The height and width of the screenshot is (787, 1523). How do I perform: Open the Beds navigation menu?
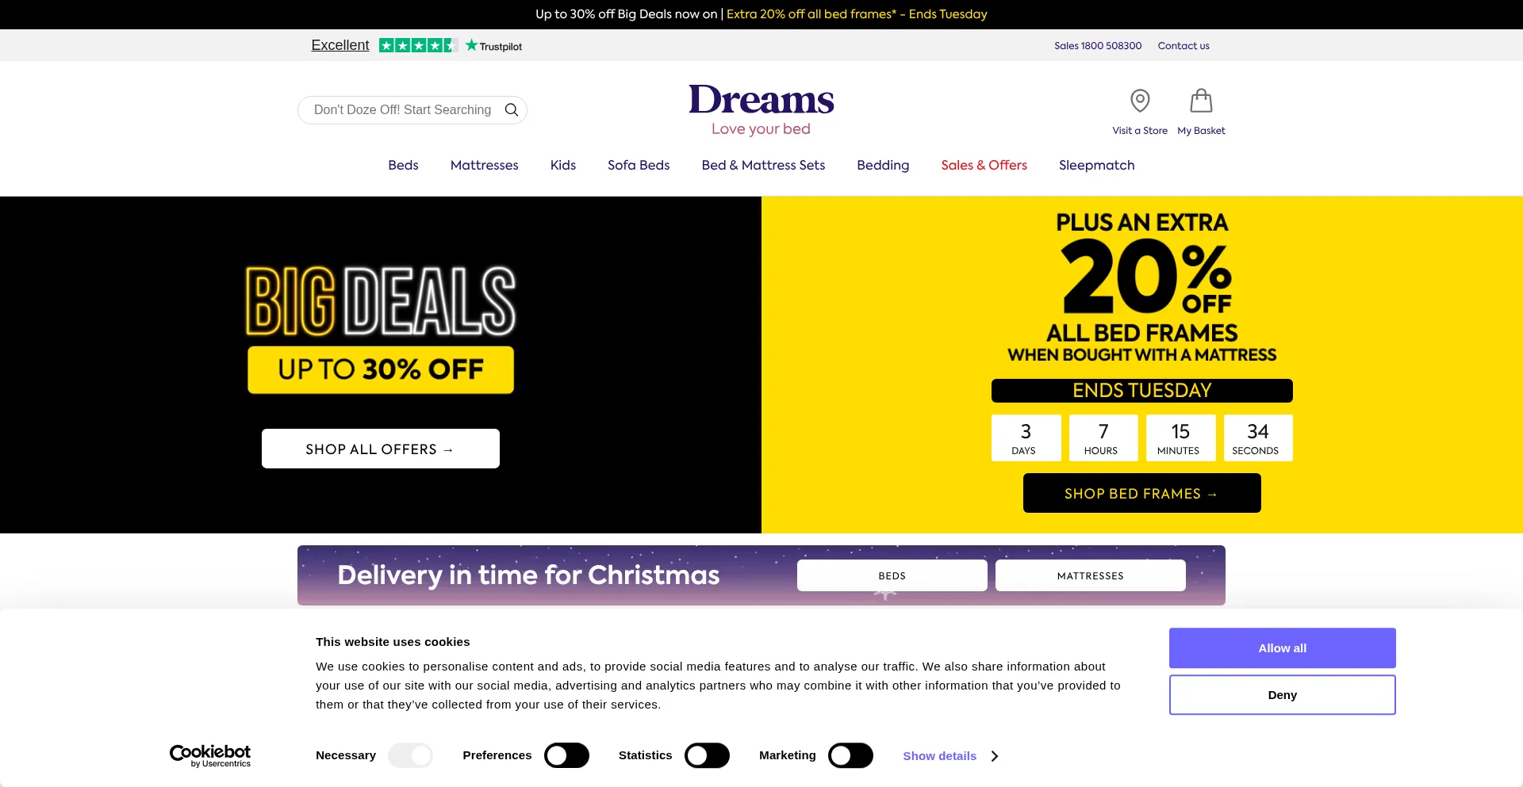(403, 165)
